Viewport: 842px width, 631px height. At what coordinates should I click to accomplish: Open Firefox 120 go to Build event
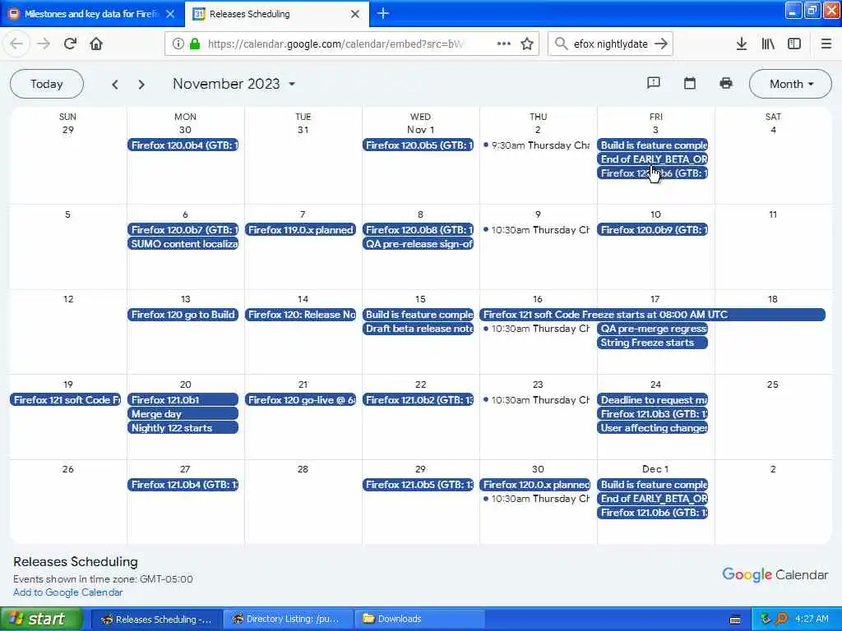pyautogui.click(x=183, y=315)
